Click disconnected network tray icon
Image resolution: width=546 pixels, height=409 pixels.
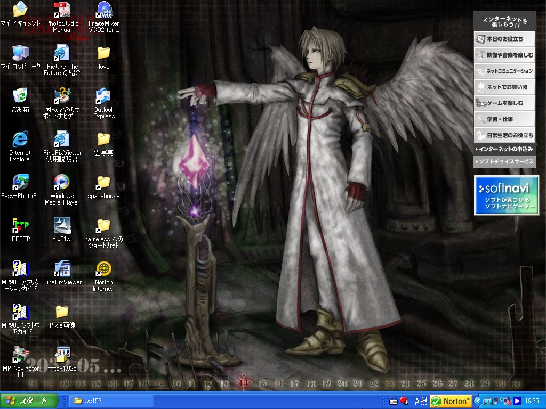[508, 402]
